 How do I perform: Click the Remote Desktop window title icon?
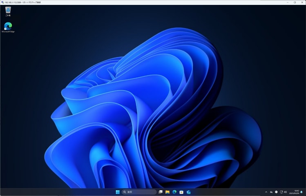(x=2, y=2)
